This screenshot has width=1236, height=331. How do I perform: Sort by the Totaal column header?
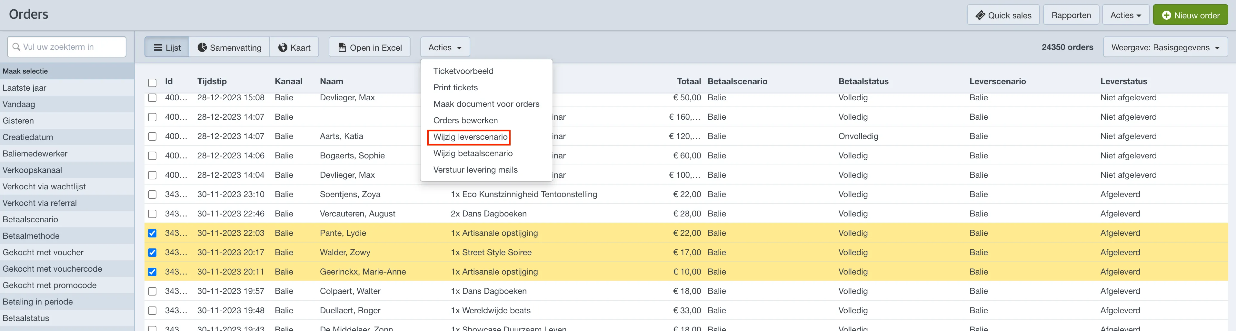pos(689,82)
